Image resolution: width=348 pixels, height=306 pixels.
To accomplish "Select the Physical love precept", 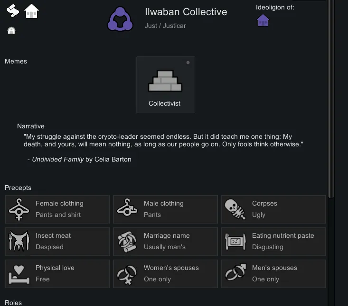I will click(x=57, y=273).
